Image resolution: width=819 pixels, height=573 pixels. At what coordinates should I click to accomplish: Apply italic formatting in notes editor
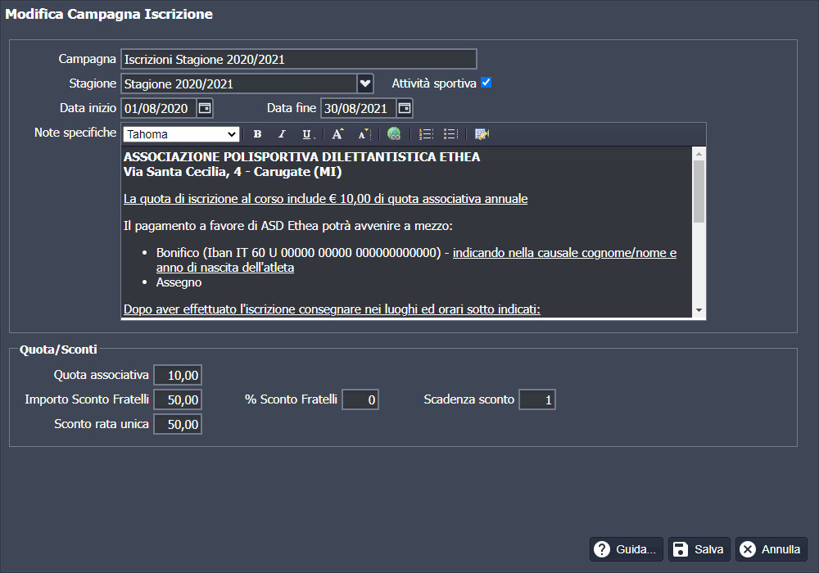(282, 134)
